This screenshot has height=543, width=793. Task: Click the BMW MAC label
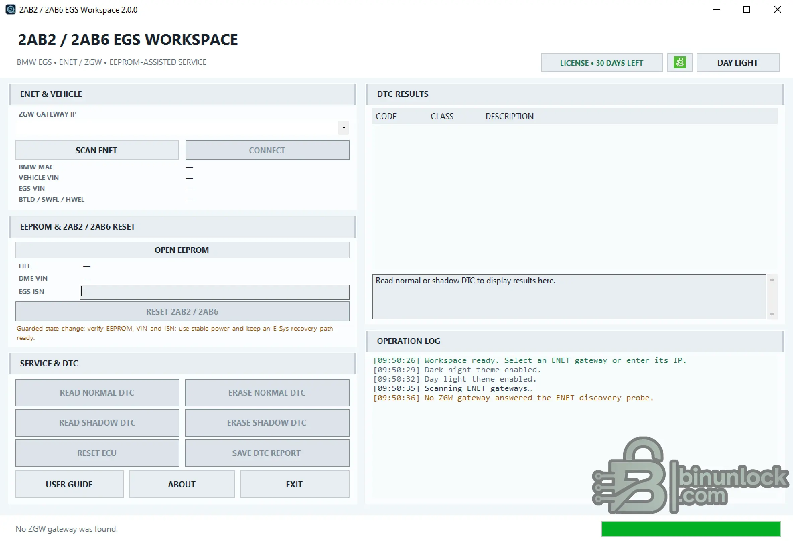(36, 167)
